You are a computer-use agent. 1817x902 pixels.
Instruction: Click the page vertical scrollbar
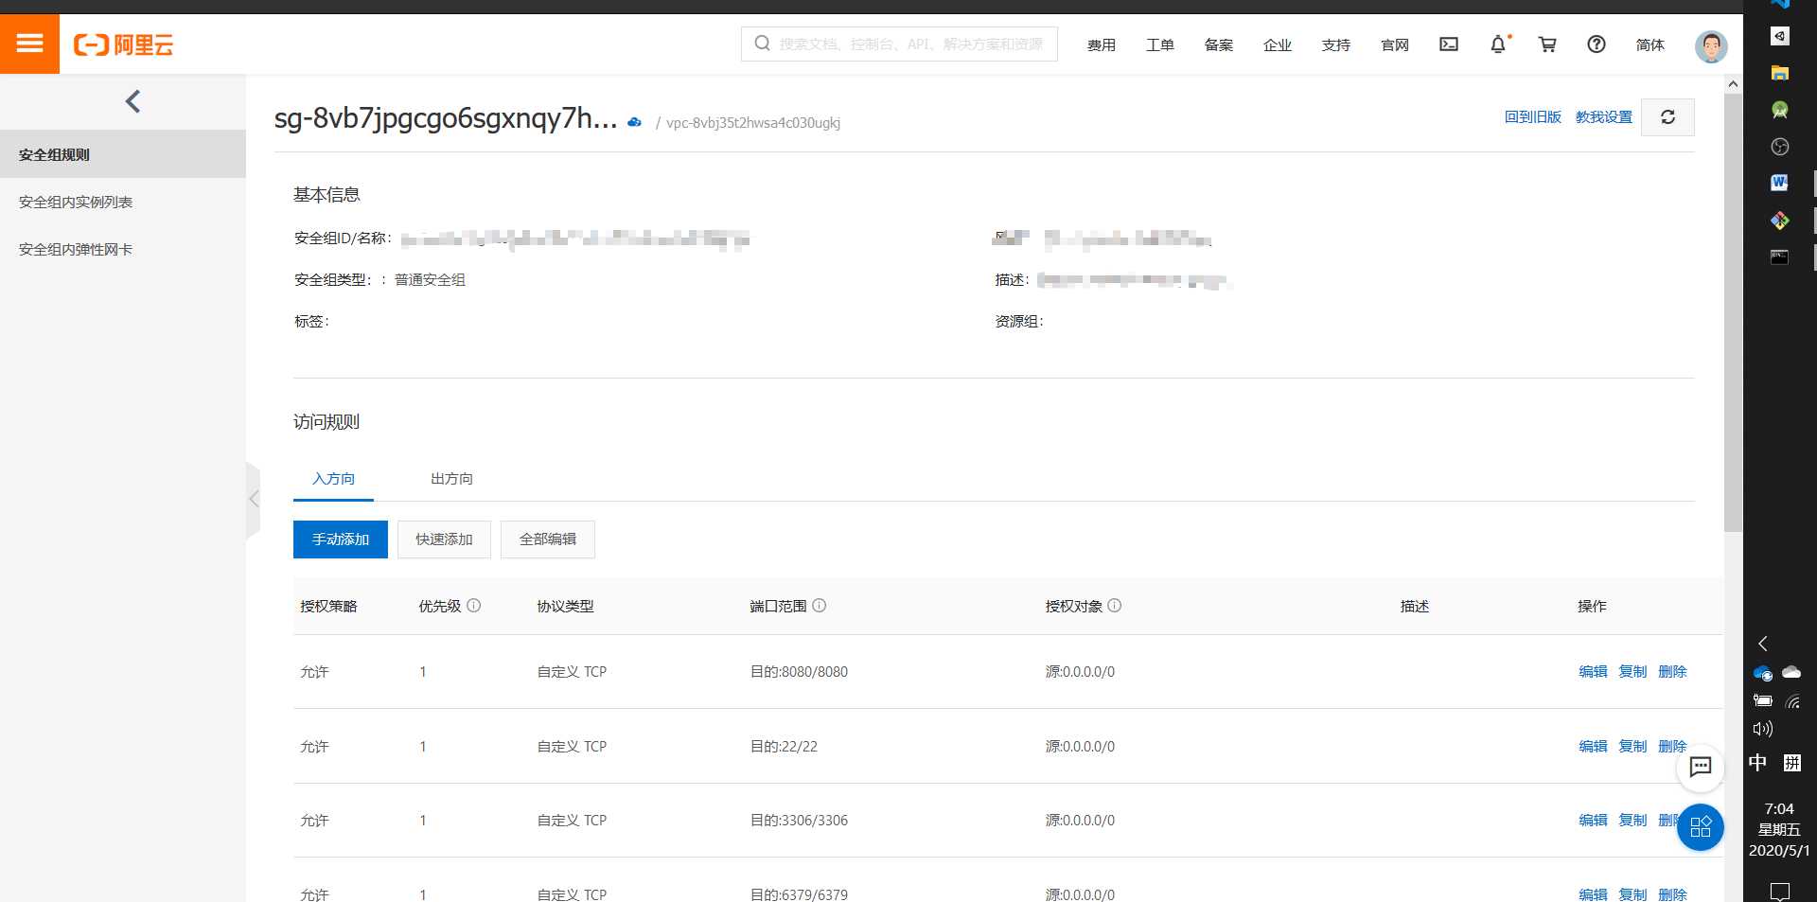[1733, 312]
